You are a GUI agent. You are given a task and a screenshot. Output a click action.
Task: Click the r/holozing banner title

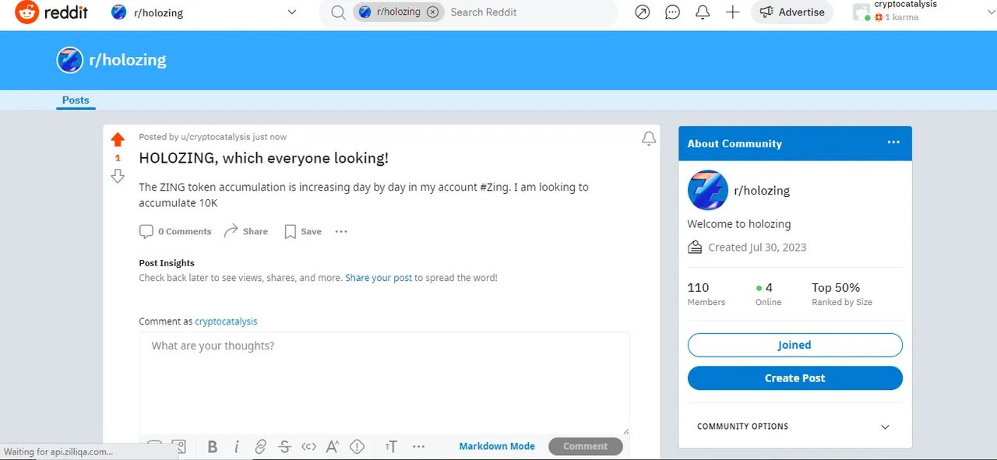[128, 60]
